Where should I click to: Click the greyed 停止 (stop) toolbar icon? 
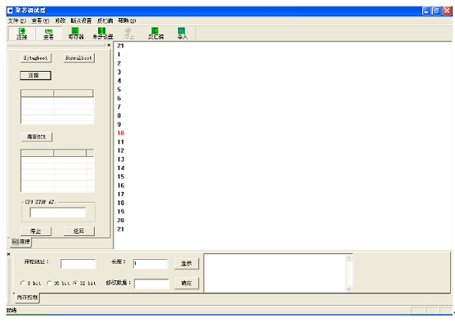[128, 34]
